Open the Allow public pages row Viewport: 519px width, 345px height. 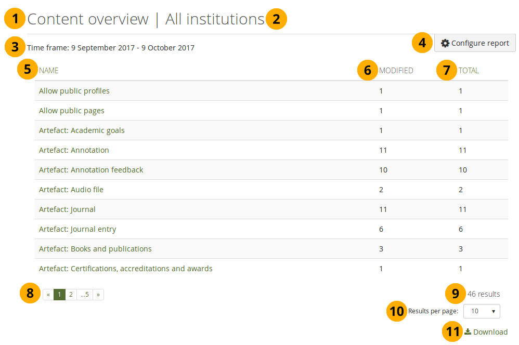click(x=72, y=111)
